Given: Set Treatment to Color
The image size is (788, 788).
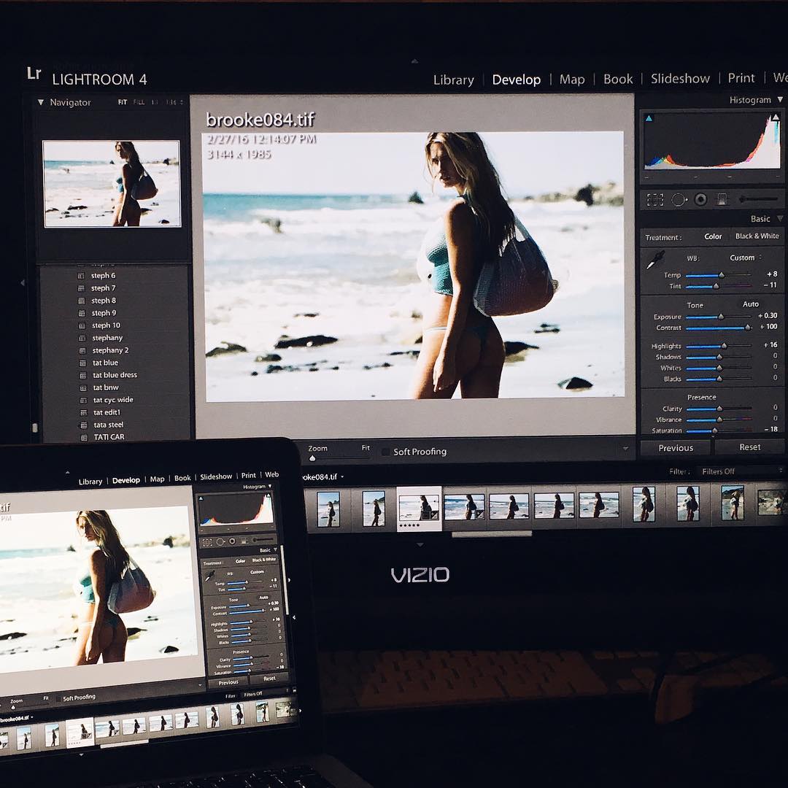Looking at the screenshot, I should point(713,236).
